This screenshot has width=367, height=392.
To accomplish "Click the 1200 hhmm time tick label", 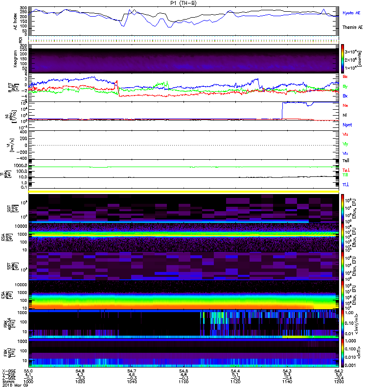I will pos(339,382).
